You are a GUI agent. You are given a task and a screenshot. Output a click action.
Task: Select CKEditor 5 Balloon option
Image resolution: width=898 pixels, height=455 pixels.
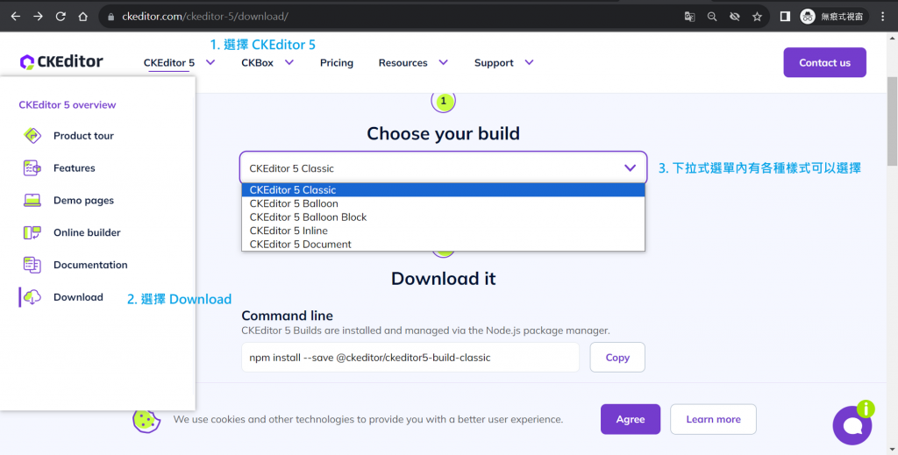coord(443,203)
